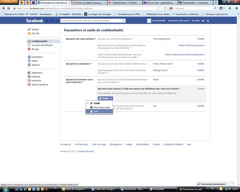Select Amis et leurs amis option
The width and height of the screenshot is (240, 192).
pos(99,107)
